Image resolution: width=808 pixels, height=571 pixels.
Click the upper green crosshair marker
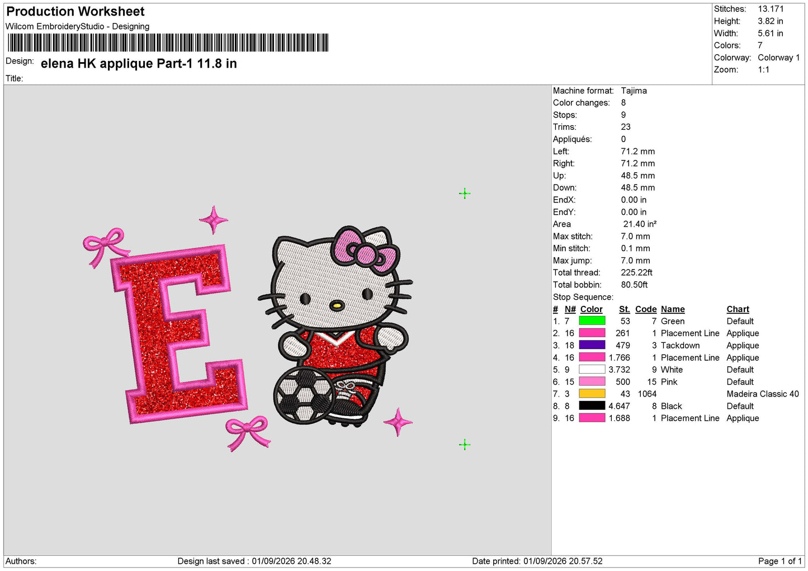(465, 194)
